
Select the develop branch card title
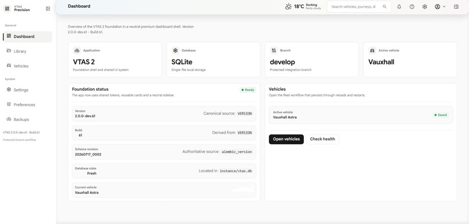click(x=282, y=62)
